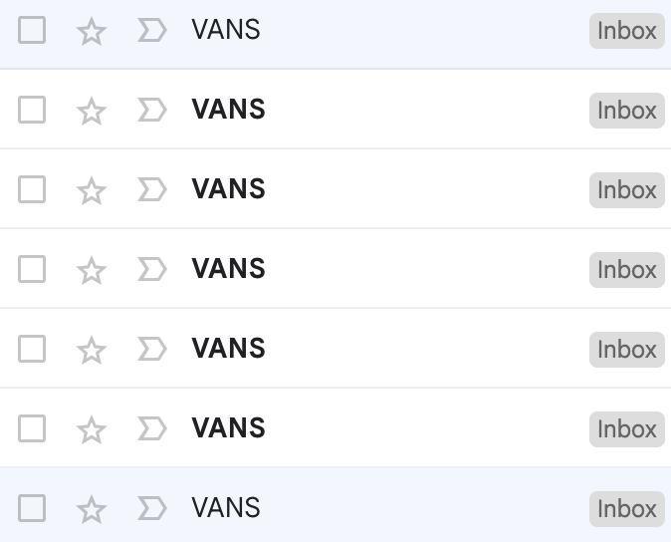Open the sixth email from VANS
This screenshot has height=542, width=671.
(x=228, y=428)
